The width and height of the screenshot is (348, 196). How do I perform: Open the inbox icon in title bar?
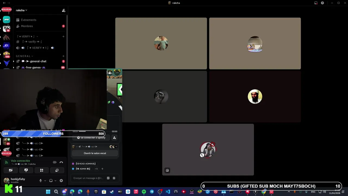coord(316,3)
